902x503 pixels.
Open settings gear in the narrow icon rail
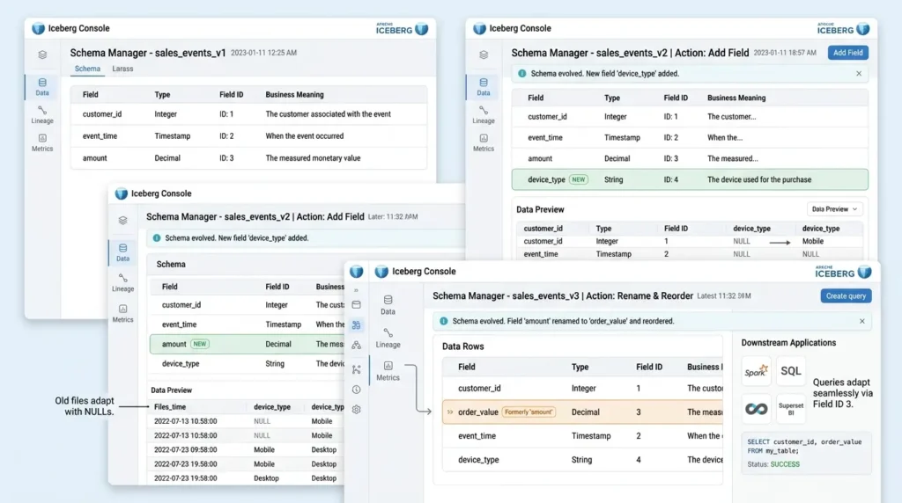(x=356, y=410)
